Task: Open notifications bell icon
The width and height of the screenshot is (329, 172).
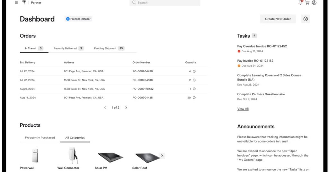Action: point(300,3)
